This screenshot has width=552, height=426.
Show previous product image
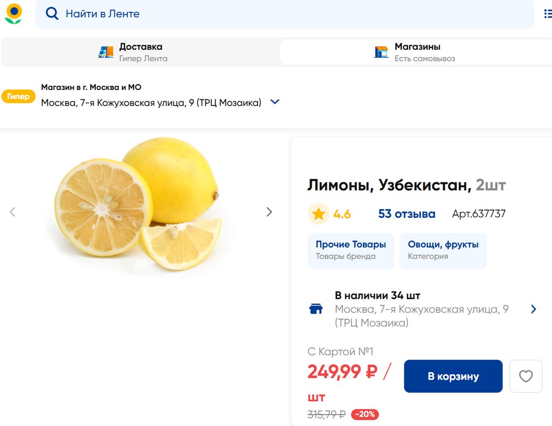point(12,212)
